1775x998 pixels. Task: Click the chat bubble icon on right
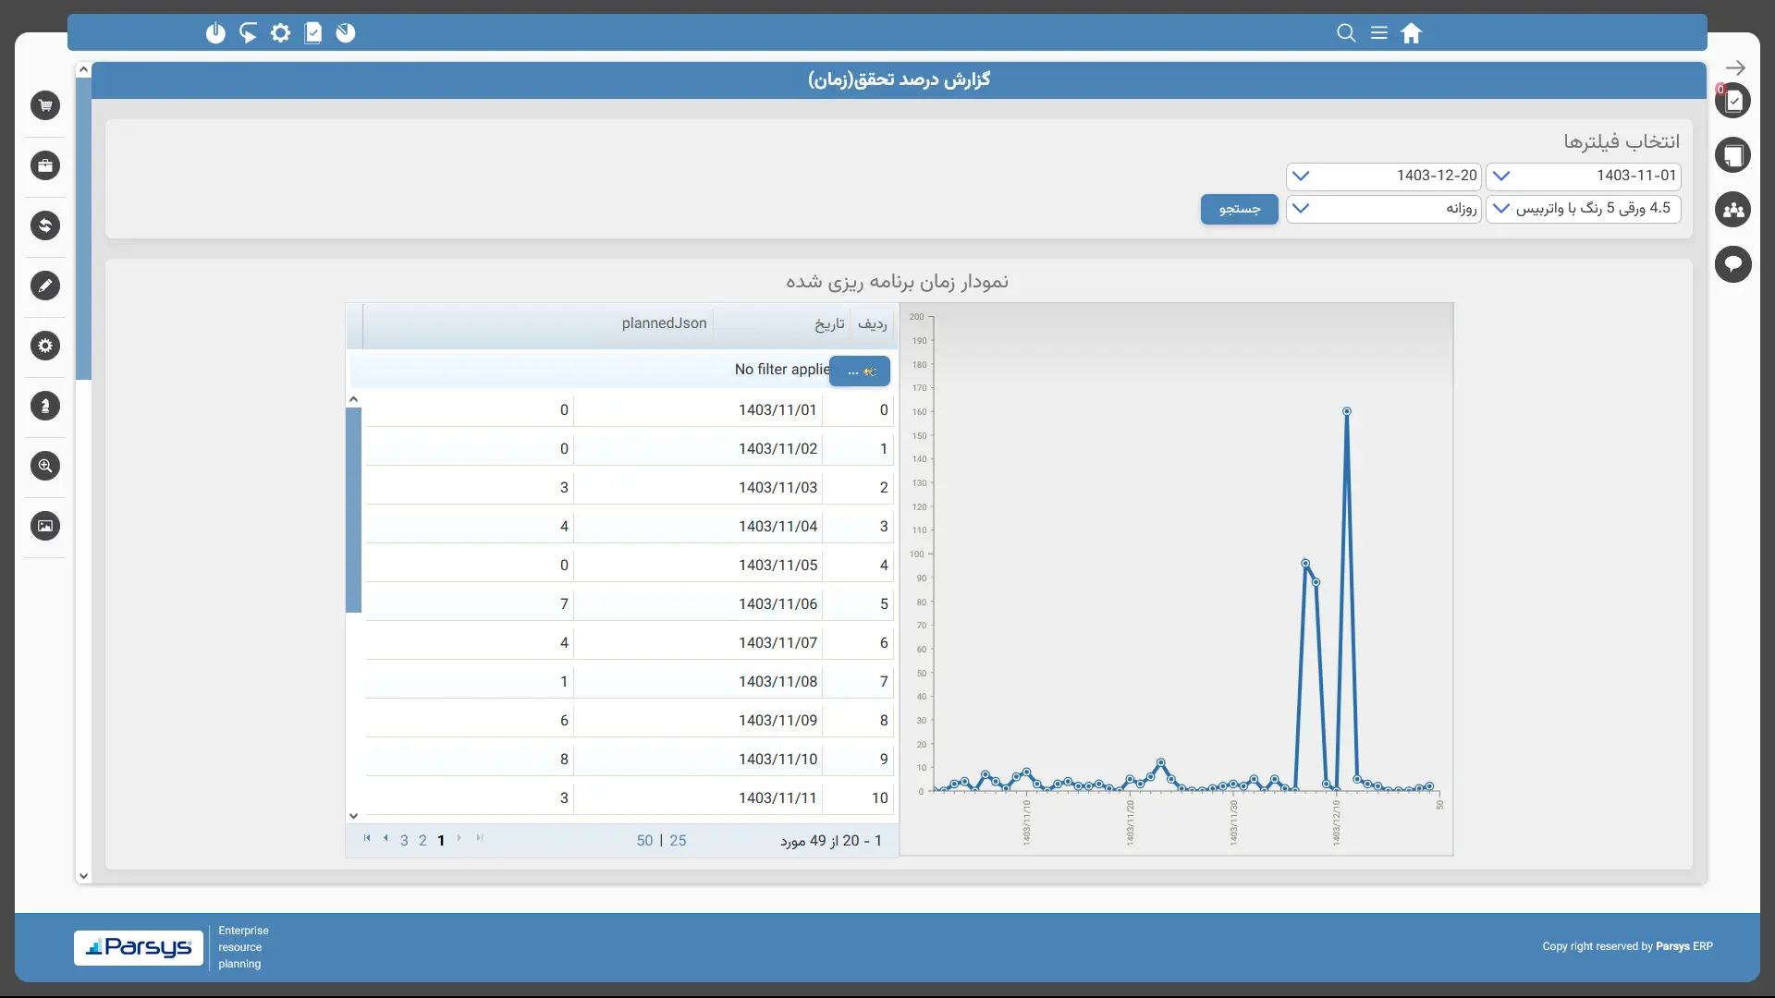[1732, 264]
